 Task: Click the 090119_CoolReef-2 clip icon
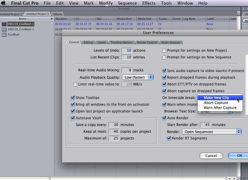tap(4, 29)
